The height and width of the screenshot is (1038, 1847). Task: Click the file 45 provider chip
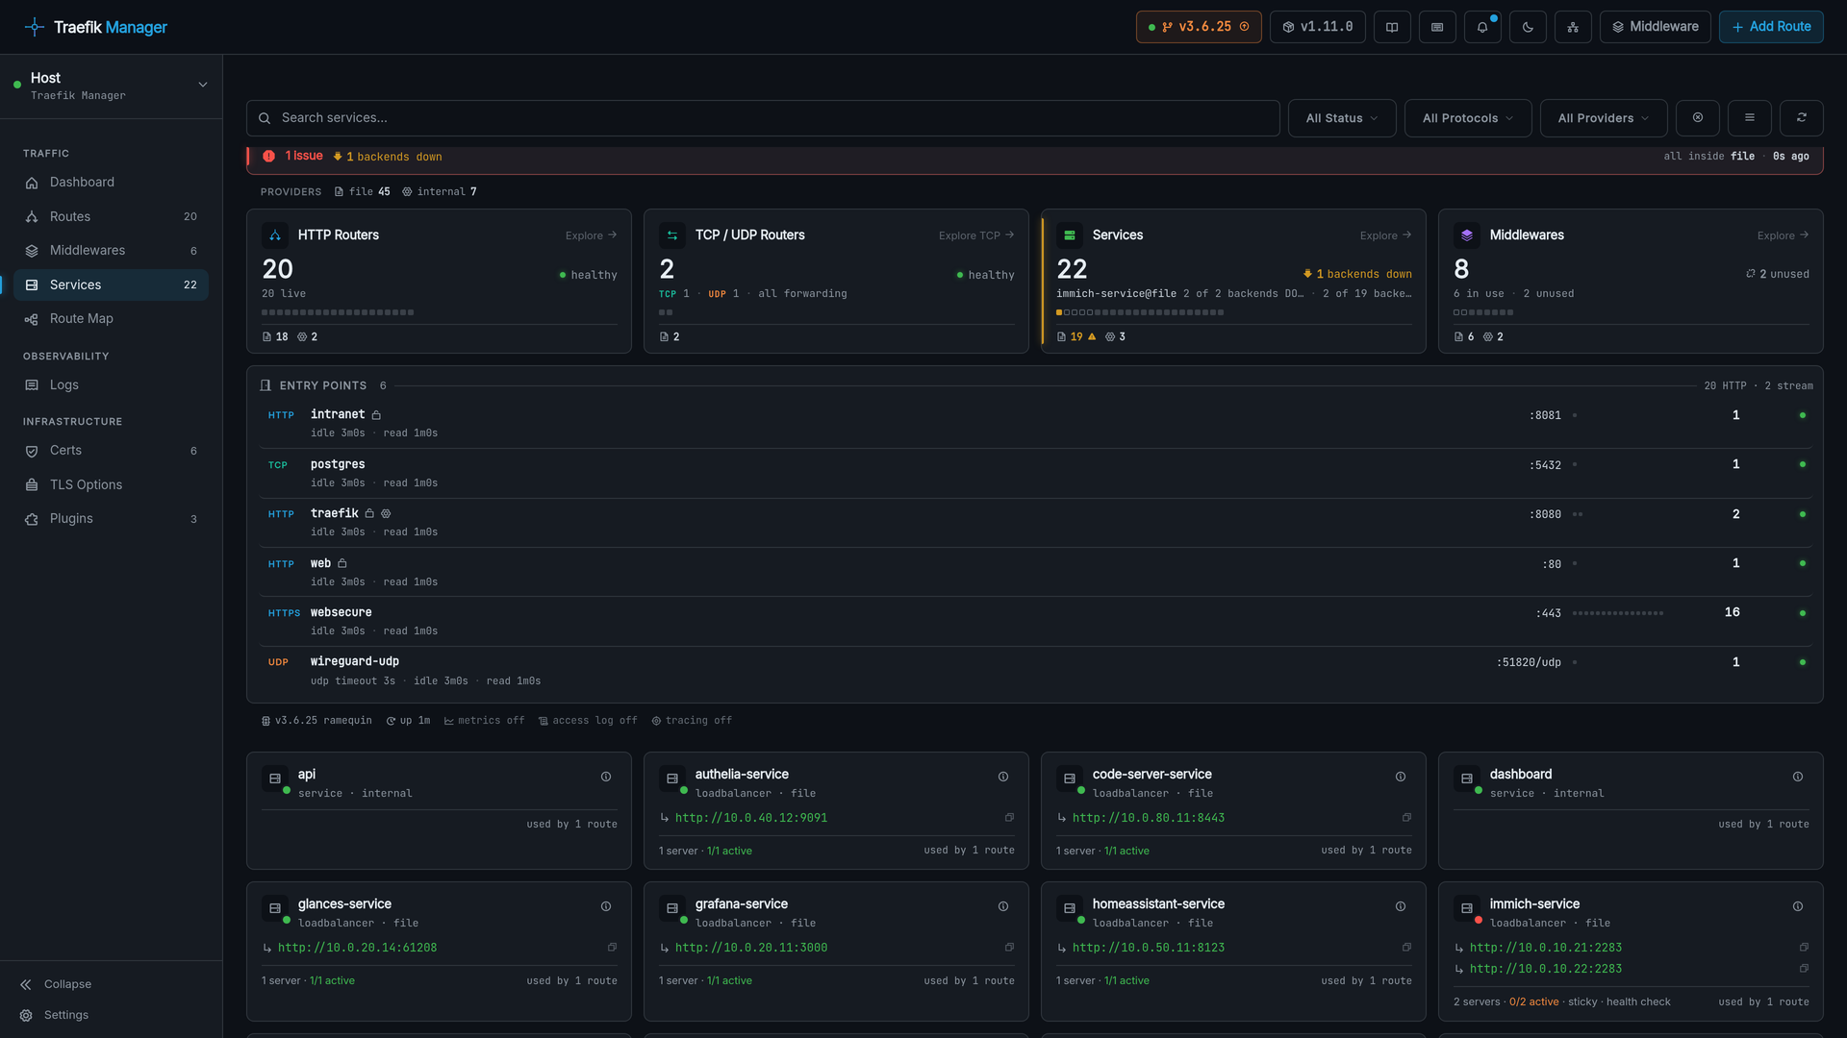point(363,192)
